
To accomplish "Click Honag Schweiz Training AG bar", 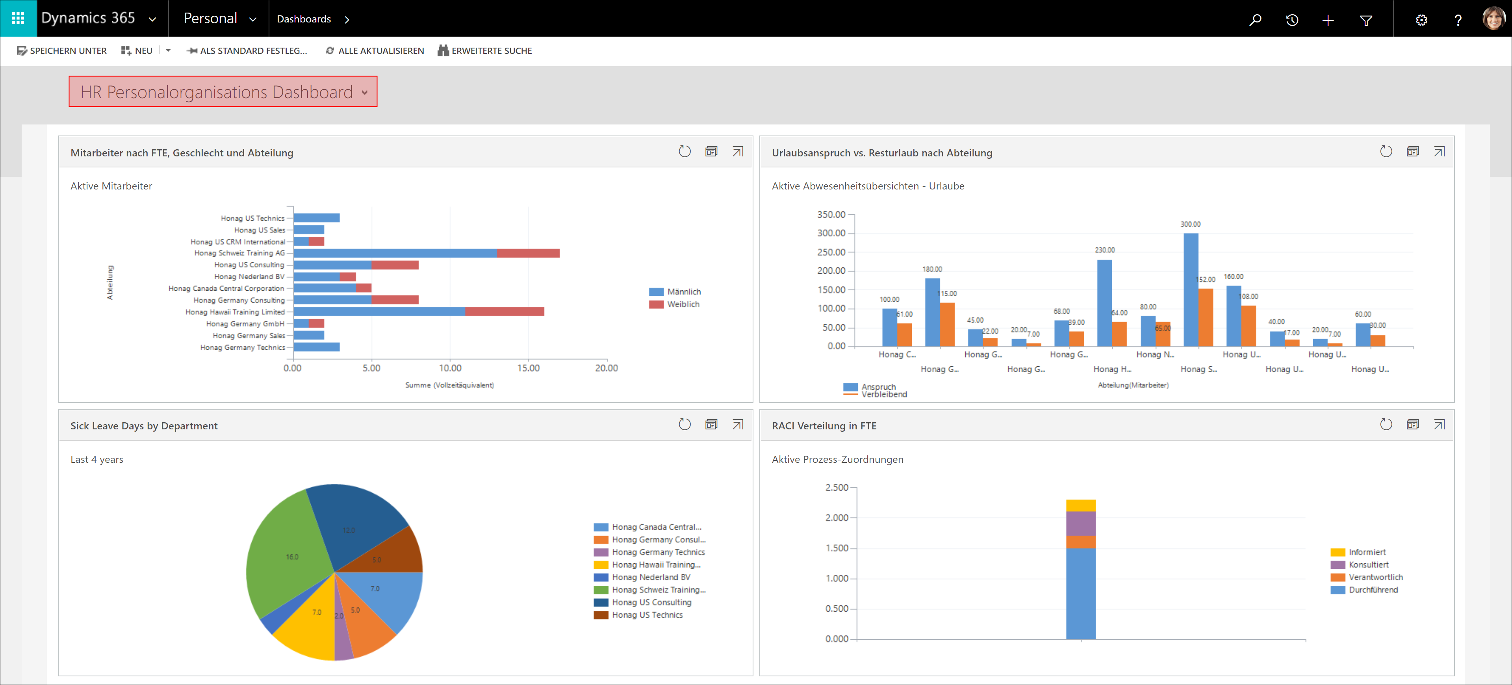I will coord(427,253).
